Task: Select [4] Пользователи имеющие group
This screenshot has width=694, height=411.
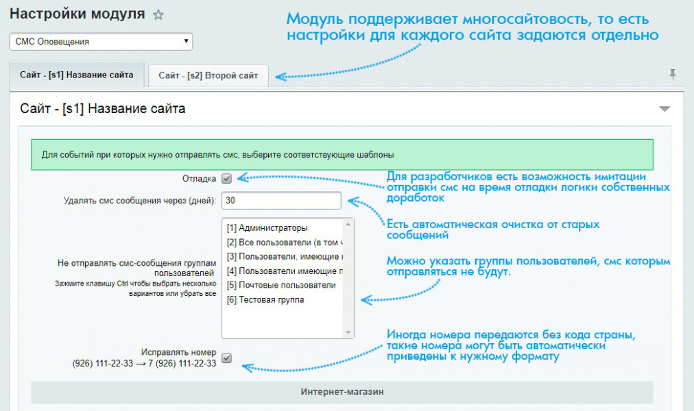Action: pos(284,271)
